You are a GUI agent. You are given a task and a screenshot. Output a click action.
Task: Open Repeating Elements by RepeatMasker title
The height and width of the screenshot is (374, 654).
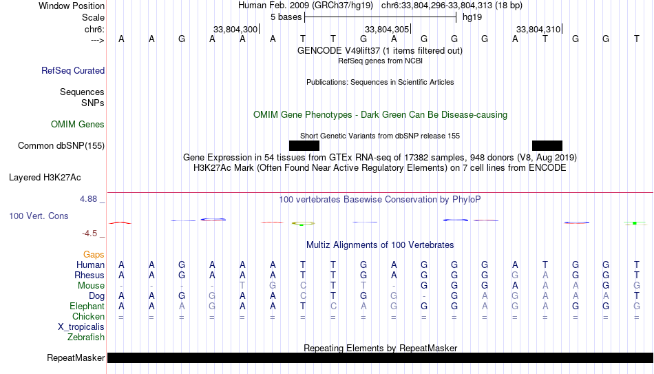[x=380, y=348]
